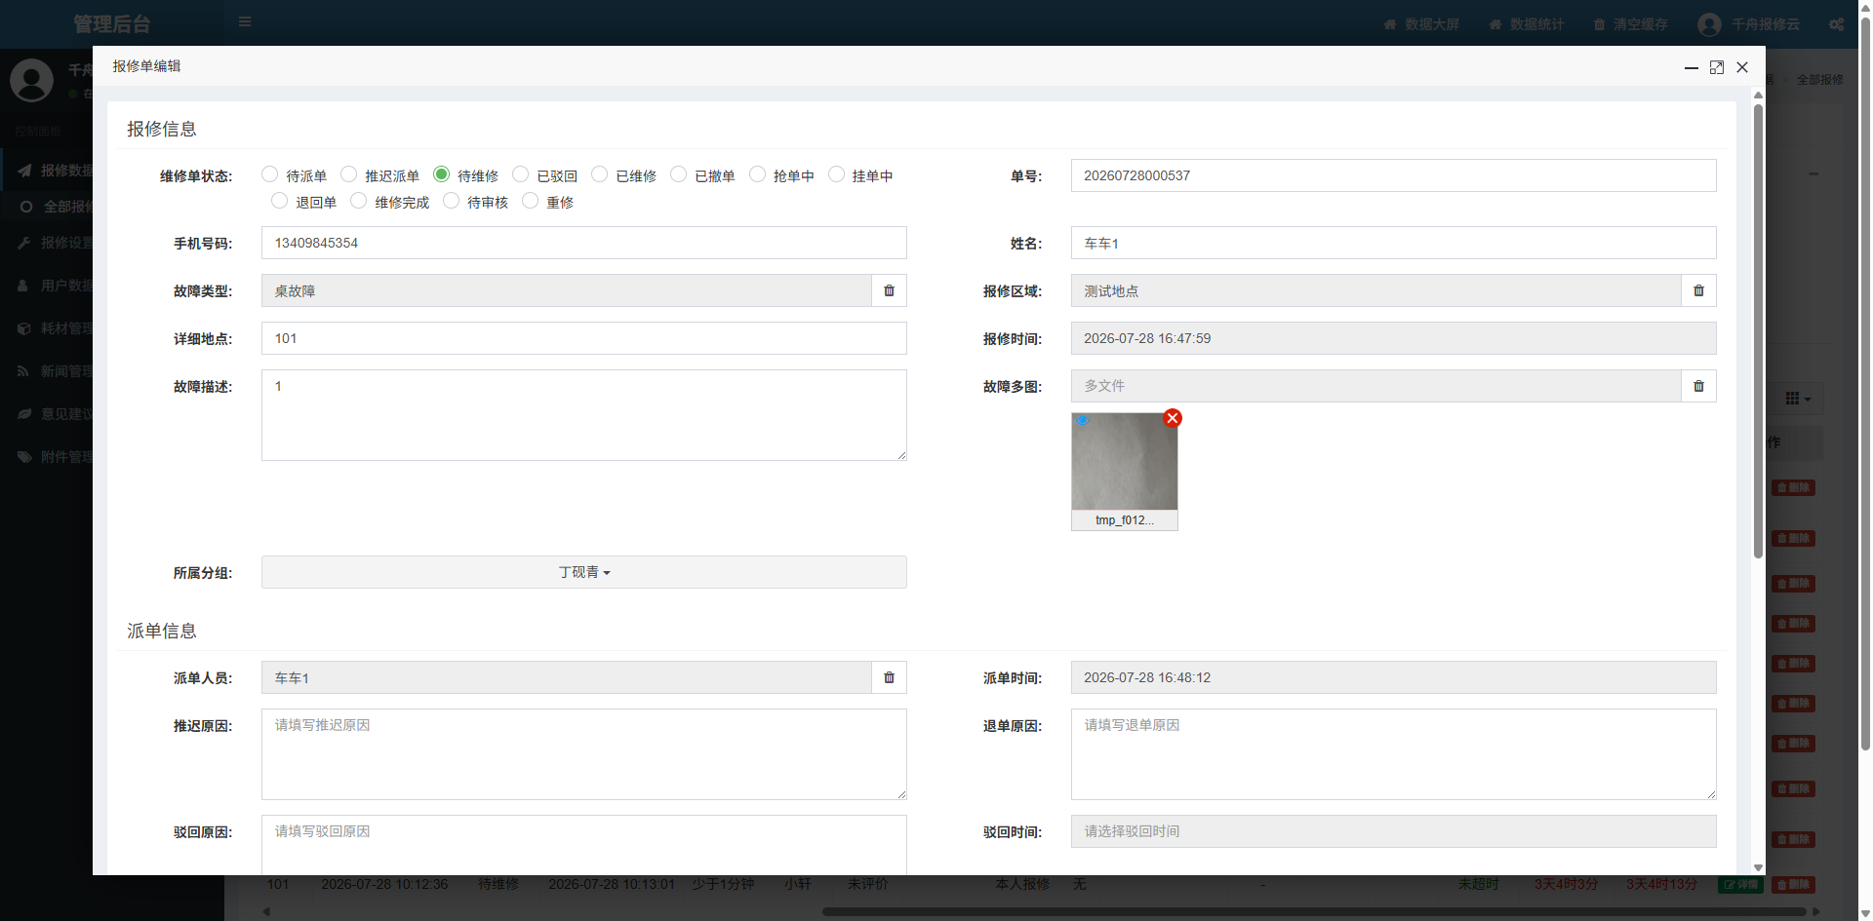Remove uploaded image with red X badge
This screenshot has height=921, width=1873.
(x=1173, y=418)
